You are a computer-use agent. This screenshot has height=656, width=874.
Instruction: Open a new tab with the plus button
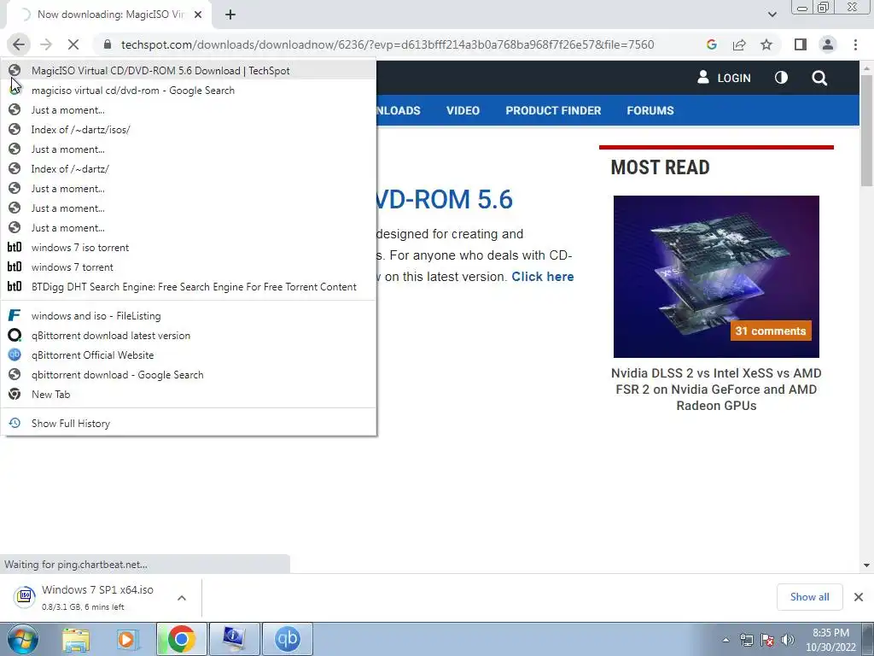click(x=230, y=15)
